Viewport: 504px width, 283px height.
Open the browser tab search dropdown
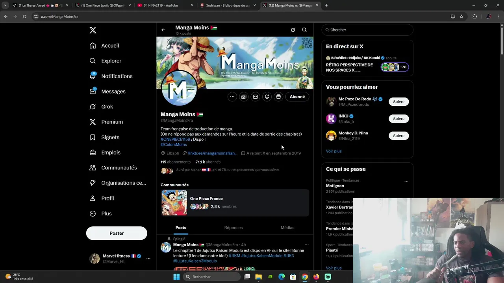(x=5, y=6)
